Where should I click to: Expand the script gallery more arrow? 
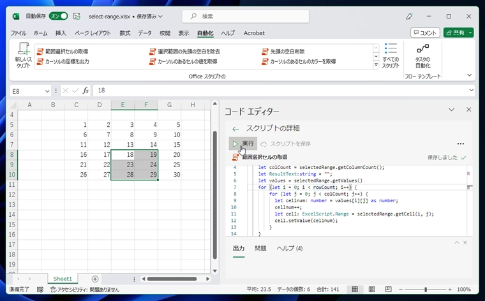coord(376,65)
